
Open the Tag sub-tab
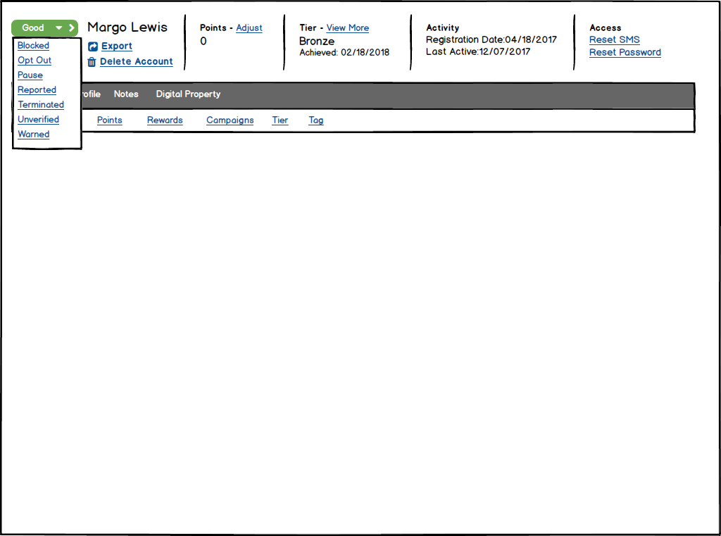(x=316, y=120)
